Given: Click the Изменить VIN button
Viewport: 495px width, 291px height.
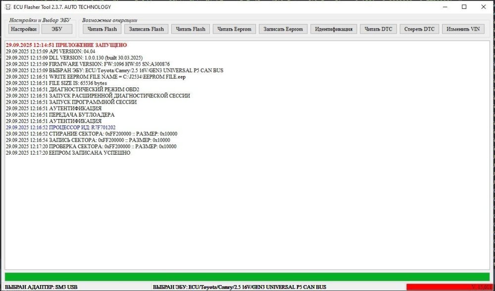Looking at the screenshot, I should (x=463, y=29).
